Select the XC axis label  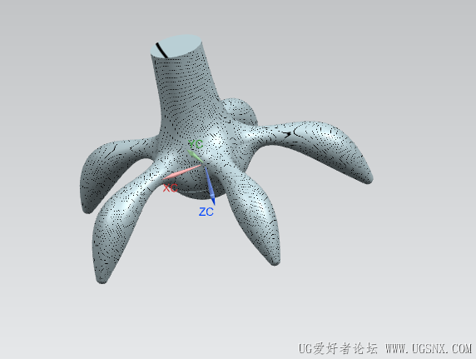coord(170,188)
